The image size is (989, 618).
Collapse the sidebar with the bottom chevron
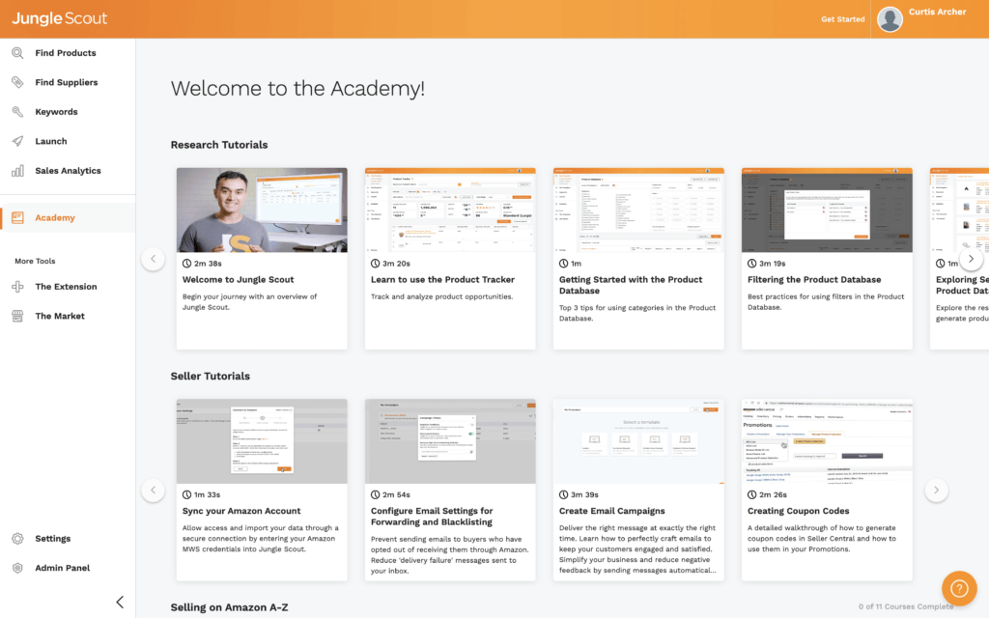tap(119, 601)
